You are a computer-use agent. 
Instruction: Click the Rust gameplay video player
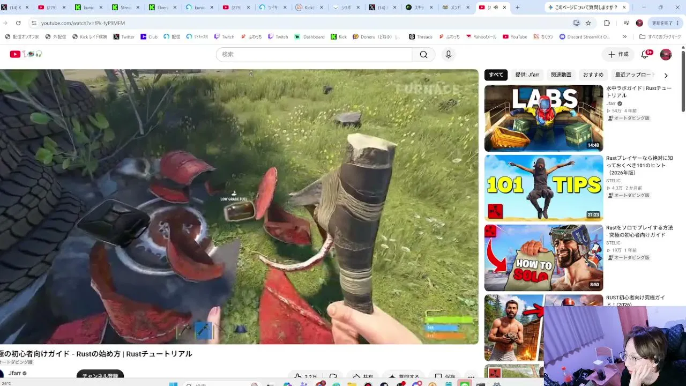point(239,207)
